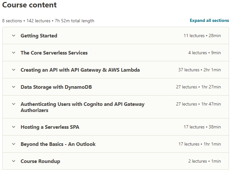Open the Getting Started section title

[x=39, y=36]
